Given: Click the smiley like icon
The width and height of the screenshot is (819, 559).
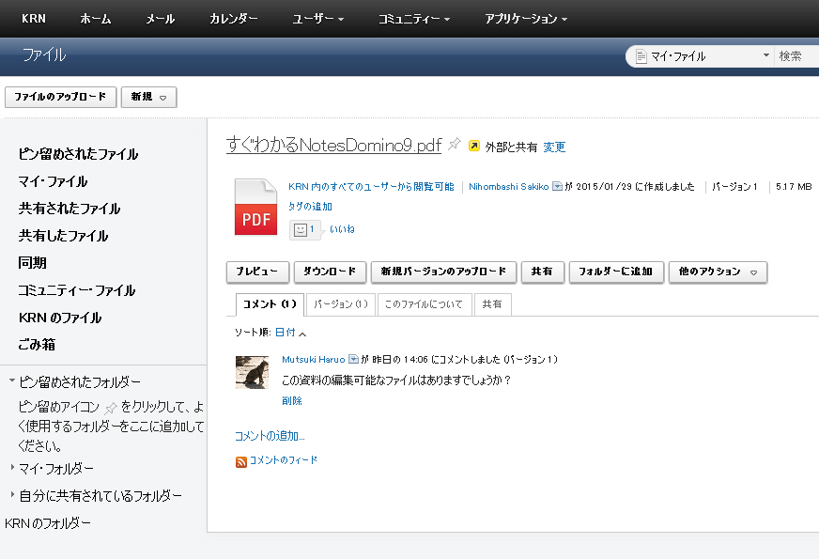Looking at the screenshot, I should tap(301, 229).
